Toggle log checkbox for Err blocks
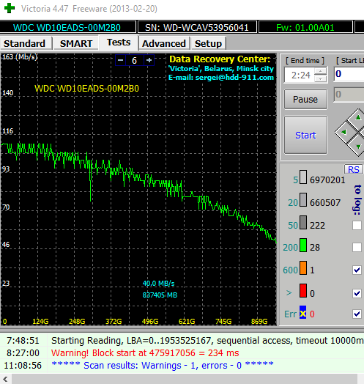364x384 pixels. tap(357, 314)
